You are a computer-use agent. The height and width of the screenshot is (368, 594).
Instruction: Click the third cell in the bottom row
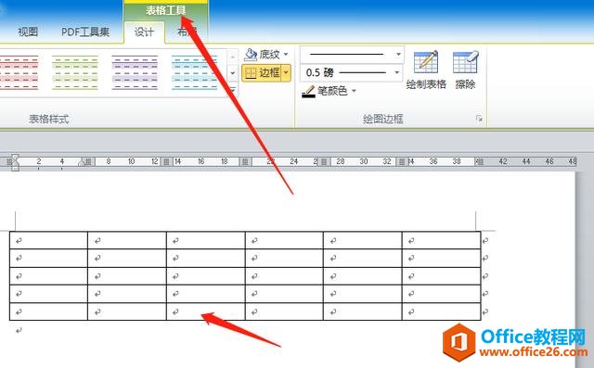(206, 311)
